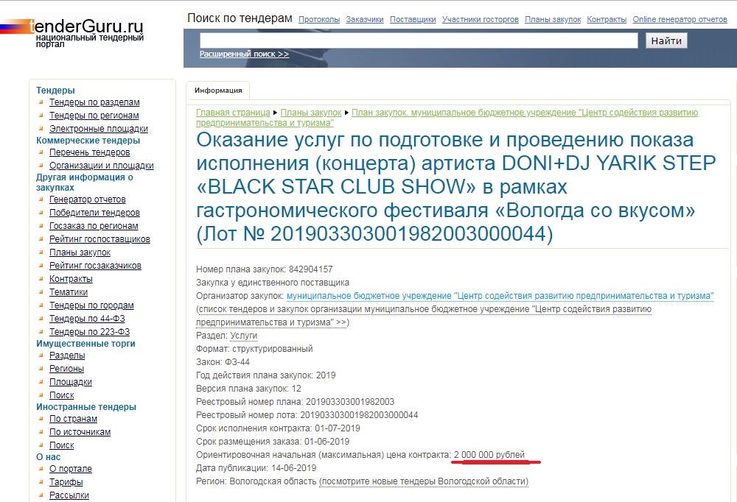737x502 pixels.
Task: Open Победители тендеров sidebar link
Action: click(x=94, y=212)
